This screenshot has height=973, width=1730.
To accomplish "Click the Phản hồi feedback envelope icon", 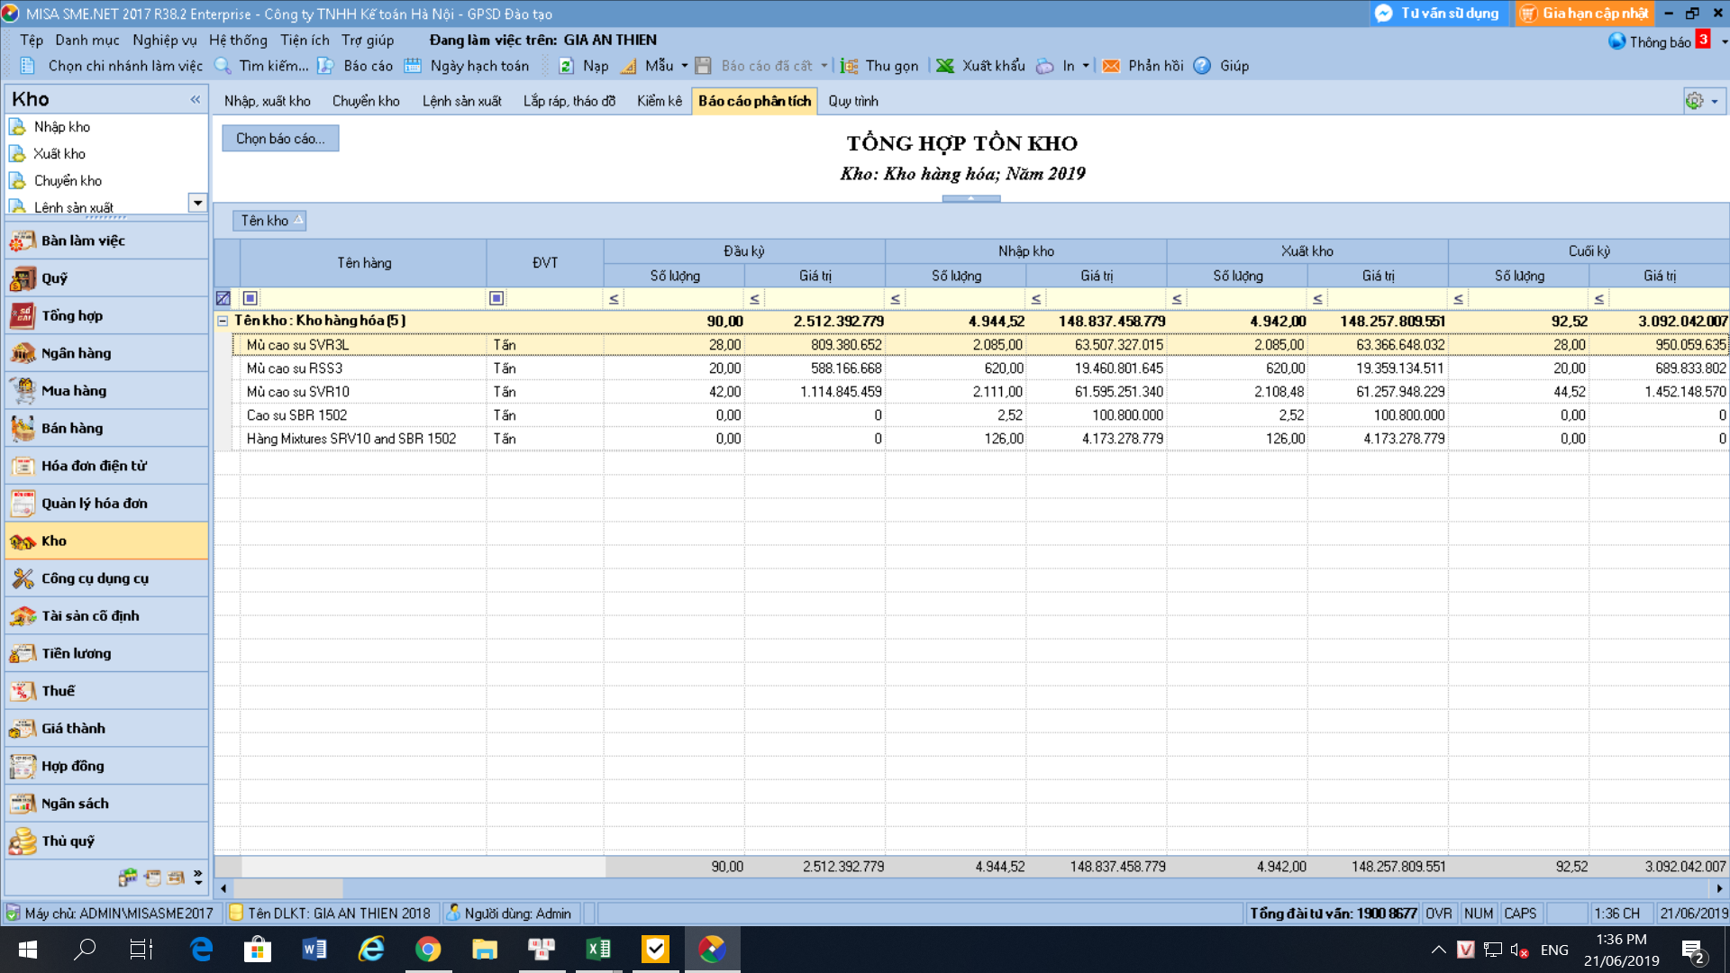I will tap(1111, 66).
